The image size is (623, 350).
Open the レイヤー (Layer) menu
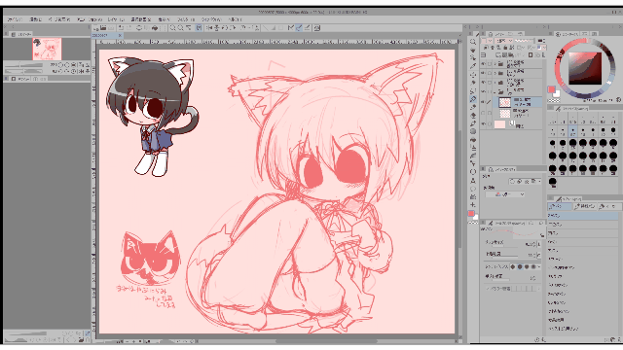(116, 19)
